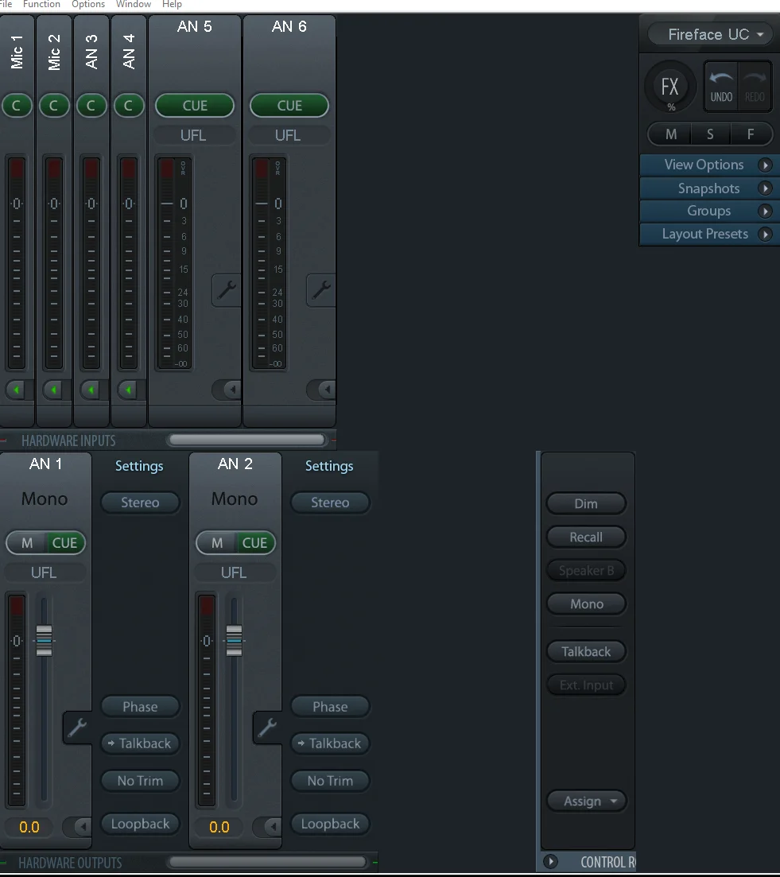The image size is (780, 877).
Task: Enable Loopback for output AN 1
Action: pos(141,824)
